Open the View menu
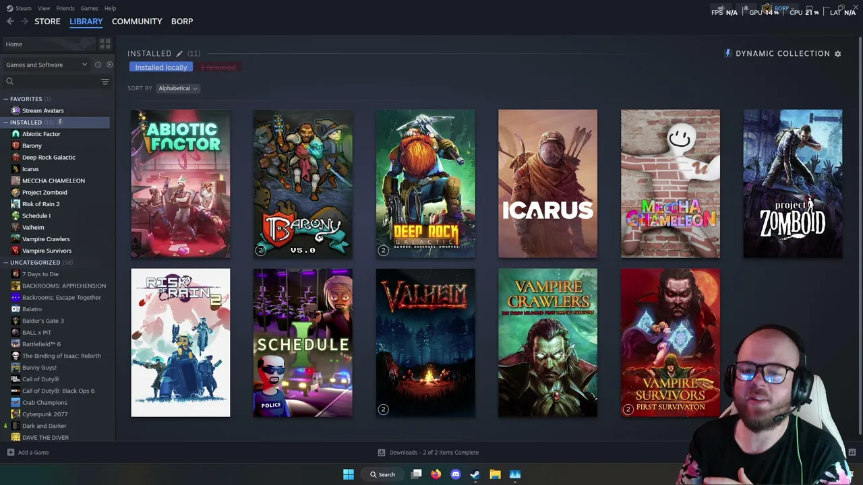This screenshot has width=863, height=485. 44,8
